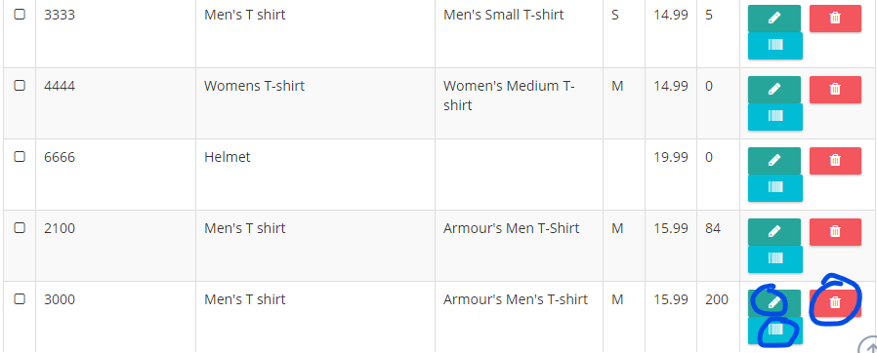The height and width of the screenshot is (353, 877).
Task: Check the Helmet row checkbox
Action: [20, 156]
